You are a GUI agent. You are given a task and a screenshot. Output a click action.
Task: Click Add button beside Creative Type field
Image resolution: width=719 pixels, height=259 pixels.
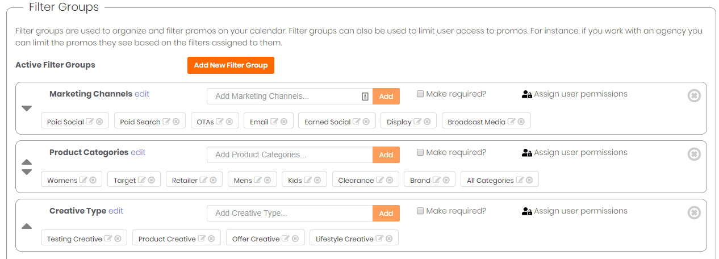click(386, 213)
